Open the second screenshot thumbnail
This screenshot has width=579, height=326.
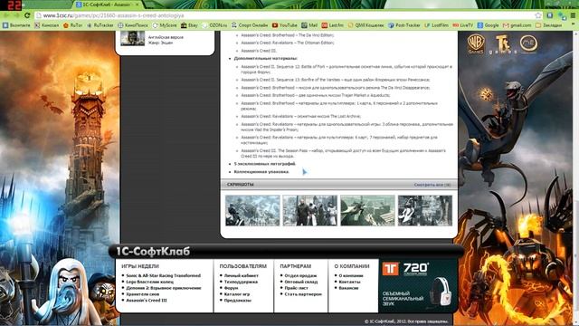[309, 211]
